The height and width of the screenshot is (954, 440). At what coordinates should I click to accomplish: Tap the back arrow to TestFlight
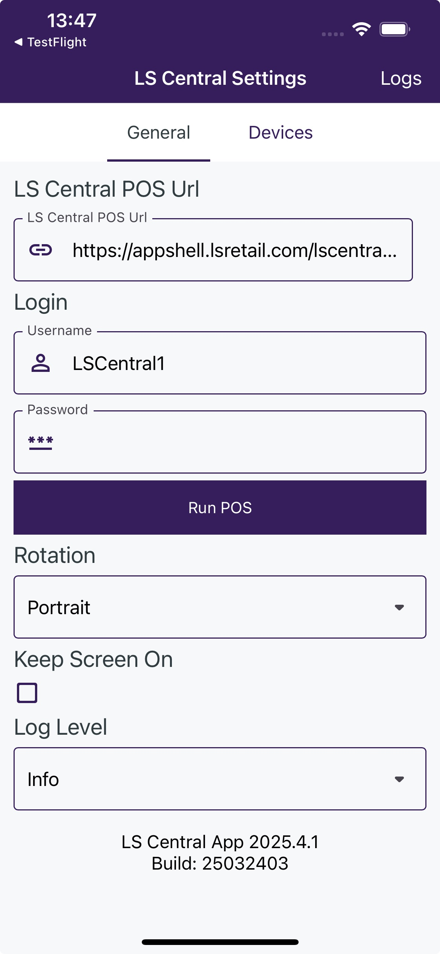tap(18, 42)
